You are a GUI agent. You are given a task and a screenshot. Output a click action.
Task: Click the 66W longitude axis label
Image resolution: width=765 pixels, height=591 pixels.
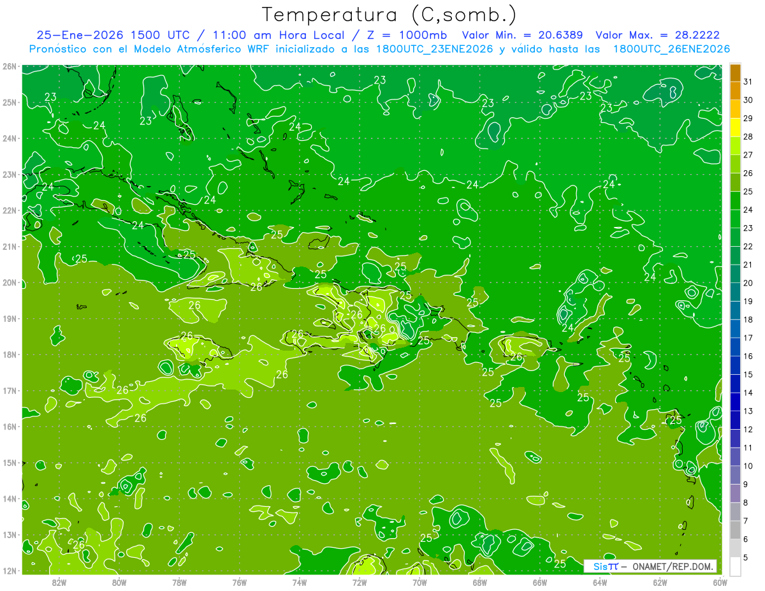point(540,582)
